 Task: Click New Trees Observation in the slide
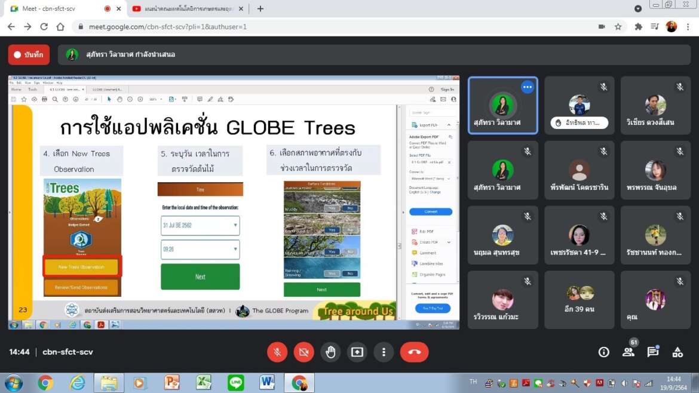click(x=82, y=267)
